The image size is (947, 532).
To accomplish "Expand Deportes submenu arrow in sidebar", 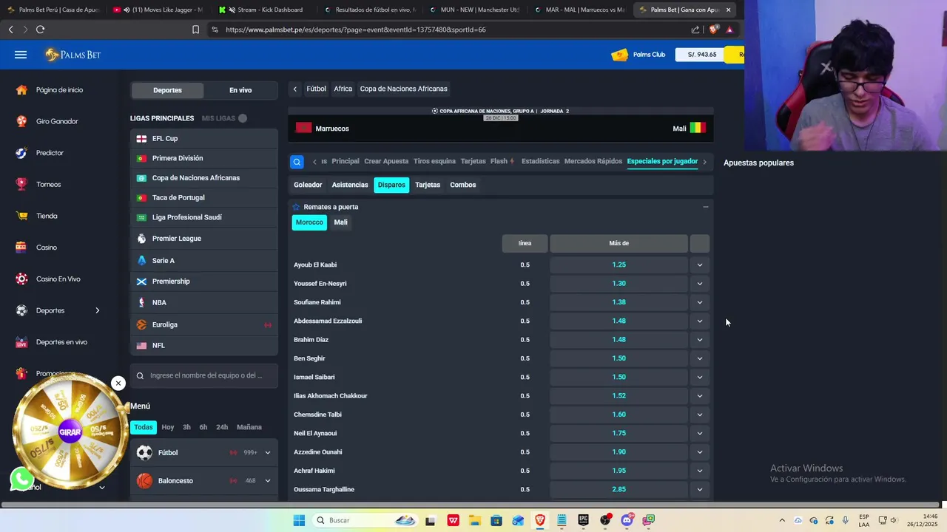I will 97,310.
